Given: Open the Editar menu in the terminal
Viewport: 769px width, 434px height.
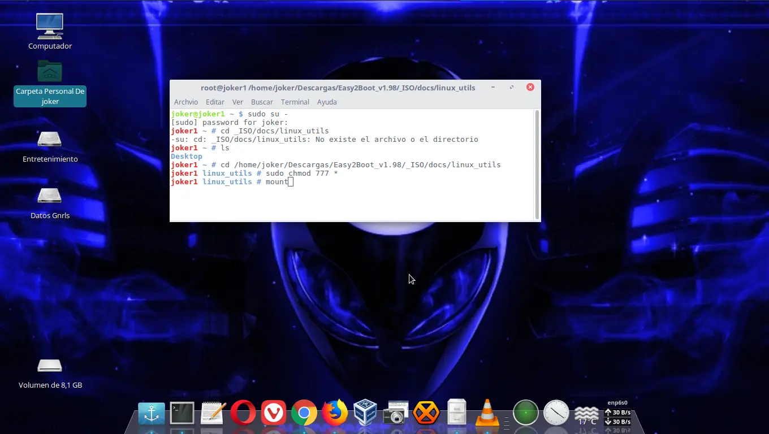Looking at the screenshot, I should coord(215,102).
